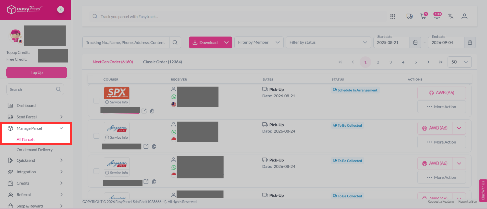Tick checkbox for second Singapore Post parcel
487x209 pixels.
tap(96, 171)
